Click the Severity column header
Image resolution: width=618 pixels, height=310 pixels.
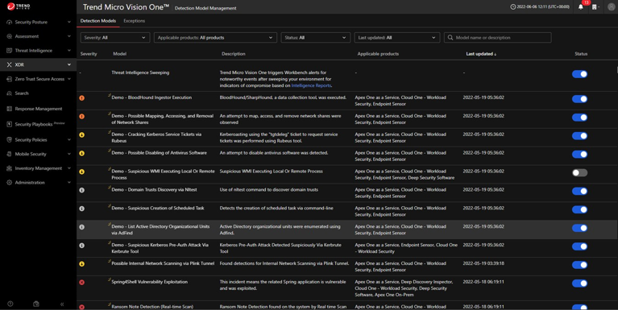pyautogui.click(x=89, y=54)
